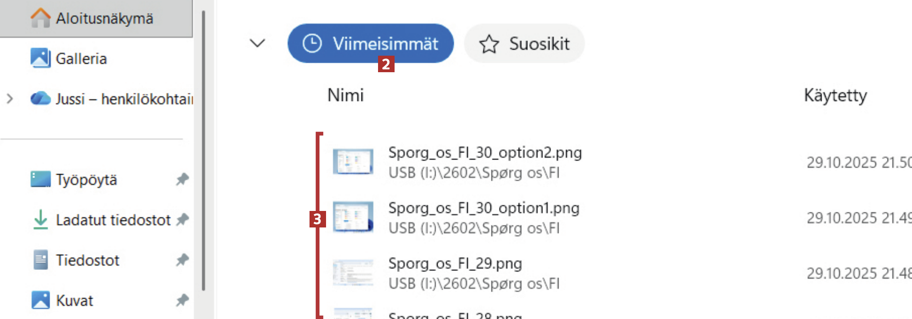Sort by the Käytetty column header

[x=835, y=95]
